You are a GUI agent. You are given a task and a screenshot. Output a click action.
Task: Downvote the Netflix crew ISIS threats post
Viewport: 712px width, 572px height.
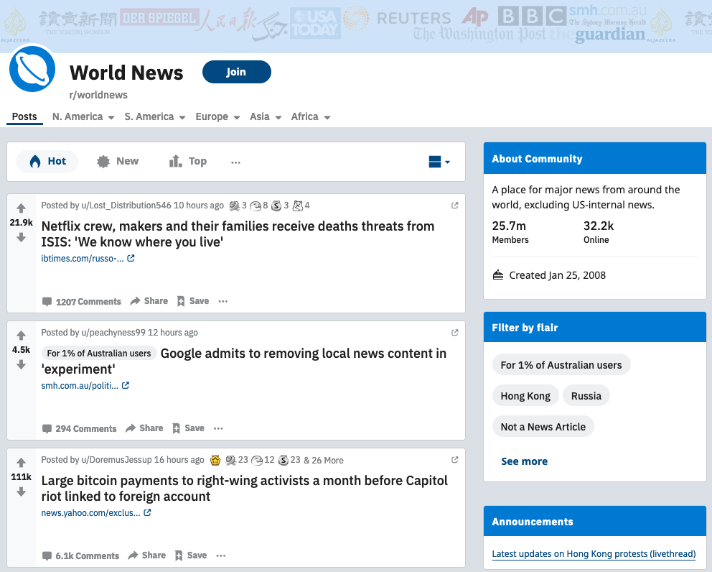[x=21, y=237]
